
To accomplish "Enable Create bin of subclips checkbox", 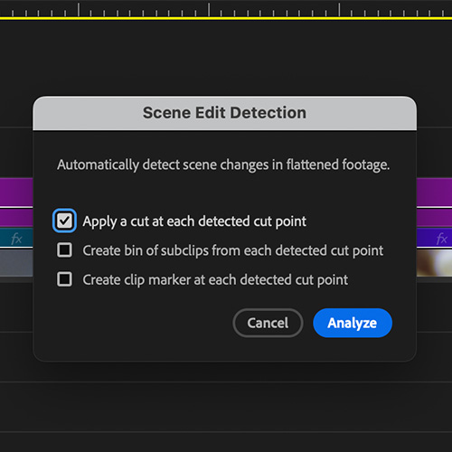I will point(64,250).
